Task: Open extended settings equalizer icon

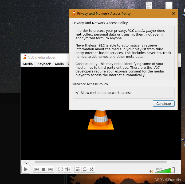Action: 68,169
